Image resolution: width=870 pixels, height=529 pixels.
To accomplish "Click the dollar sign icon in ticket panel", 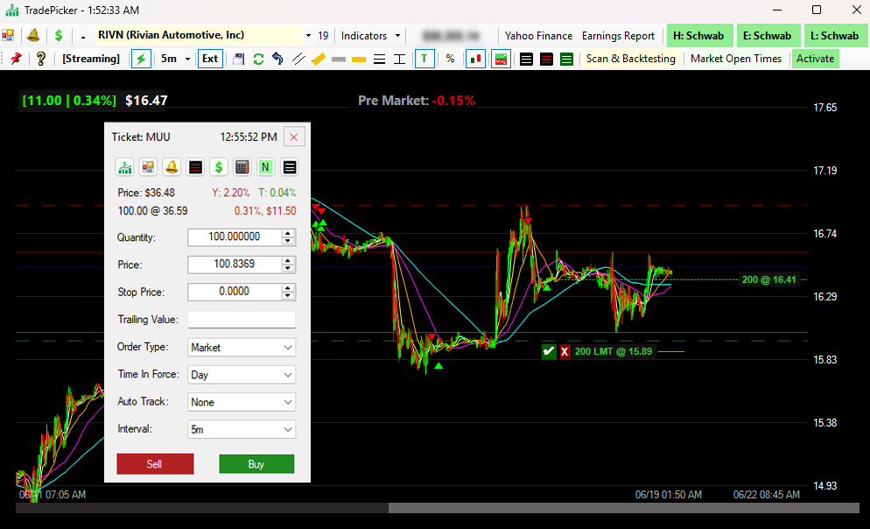I will coord(219,167).
